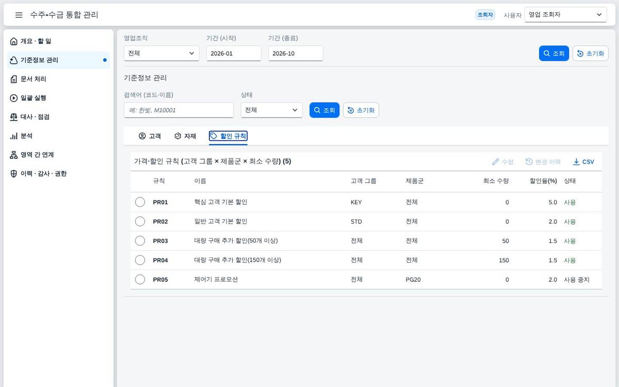Image resolution: width=619 pixels, height=387 pixels.
Task: Click the top 초기화 reset button
Action: pyautogui.click(x=591, y=54)
